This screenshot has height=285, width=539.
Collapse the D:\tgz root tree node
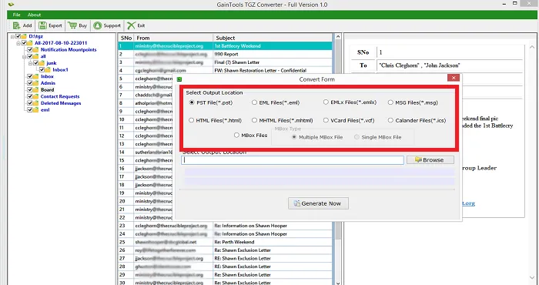click(x=12, y=36)
